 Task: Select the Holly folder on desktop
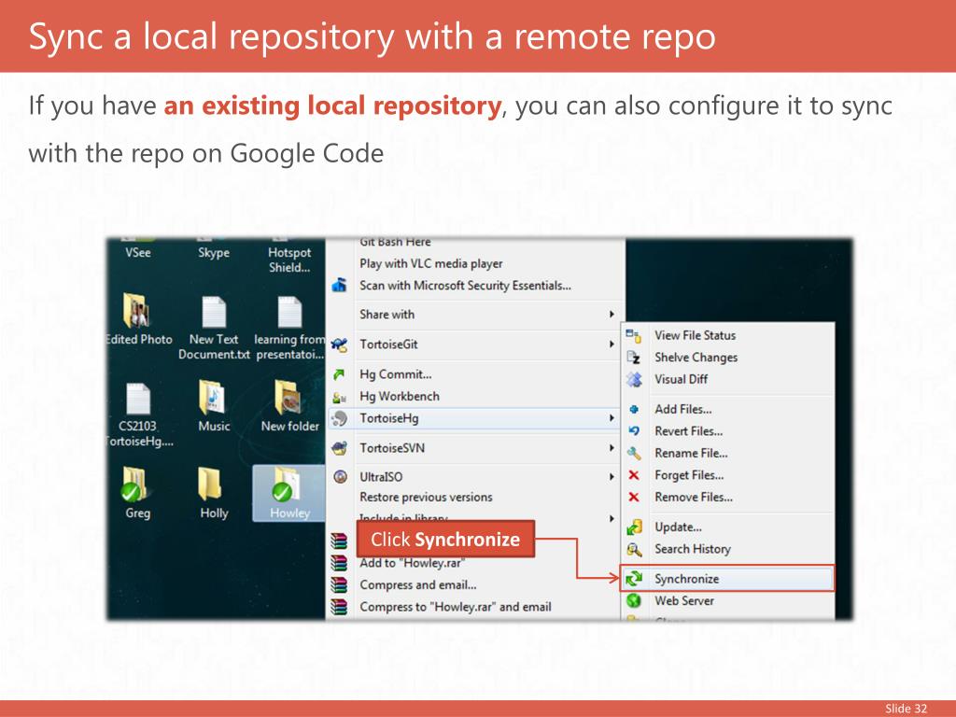214,493
